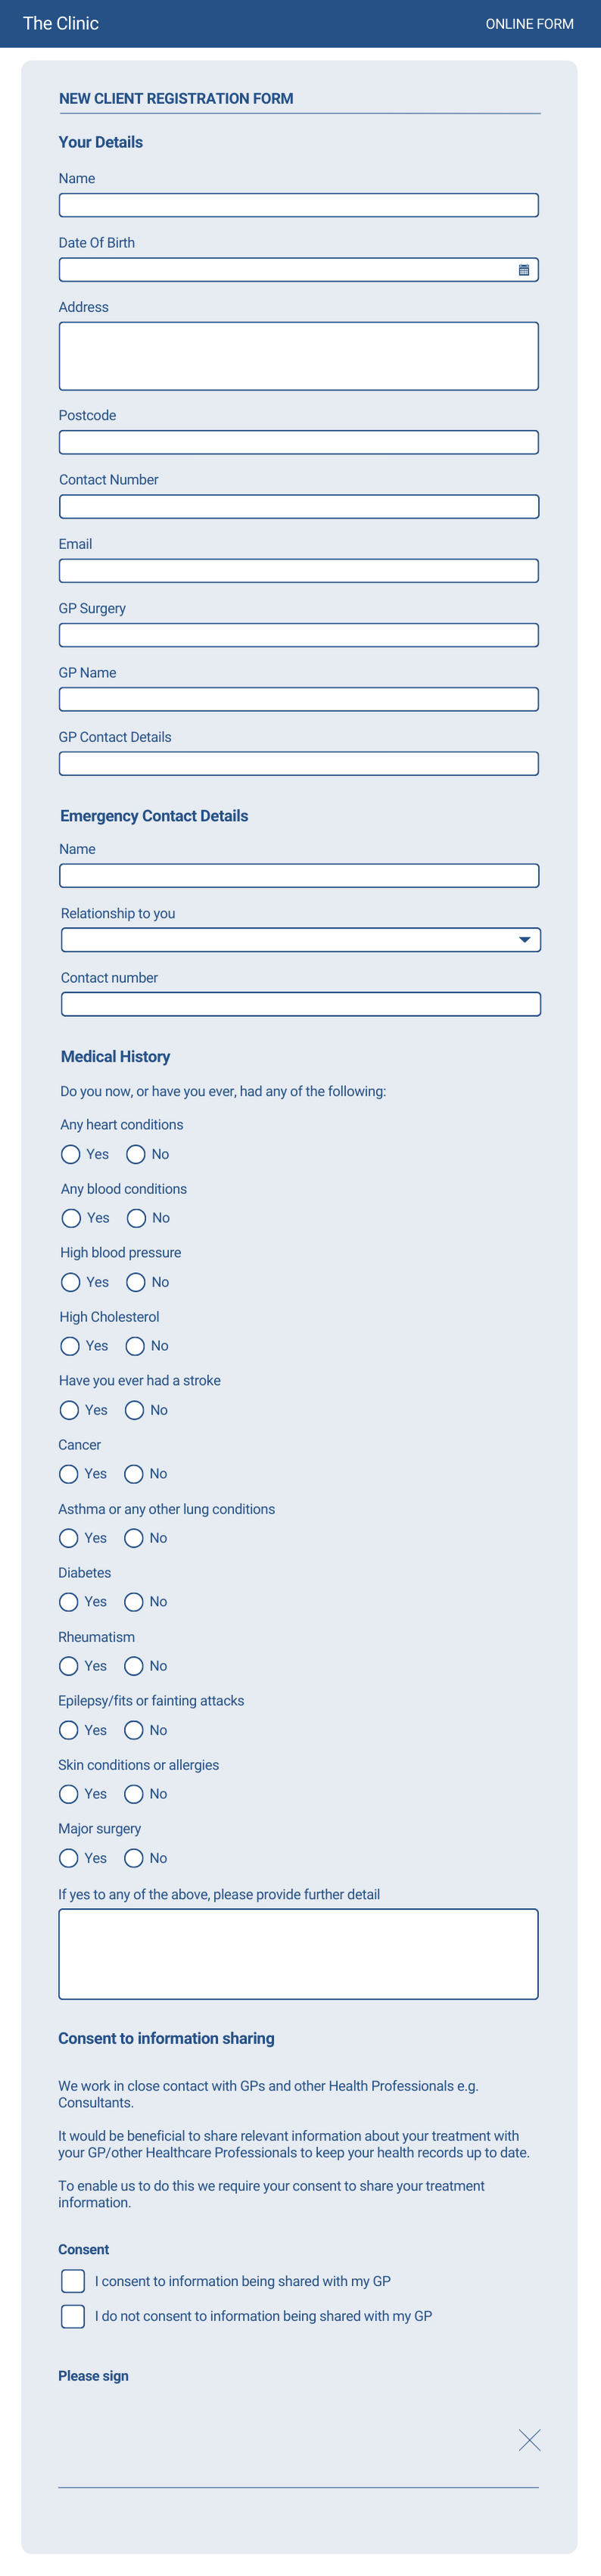Click the ONLINE FORM header label
This screenshot has height=2576, width=601.
coord(529,24)
